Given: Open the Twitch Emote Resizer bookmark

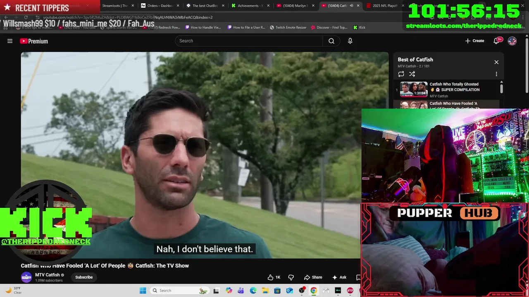Looking at the screenshot, I should click(288, 28).
